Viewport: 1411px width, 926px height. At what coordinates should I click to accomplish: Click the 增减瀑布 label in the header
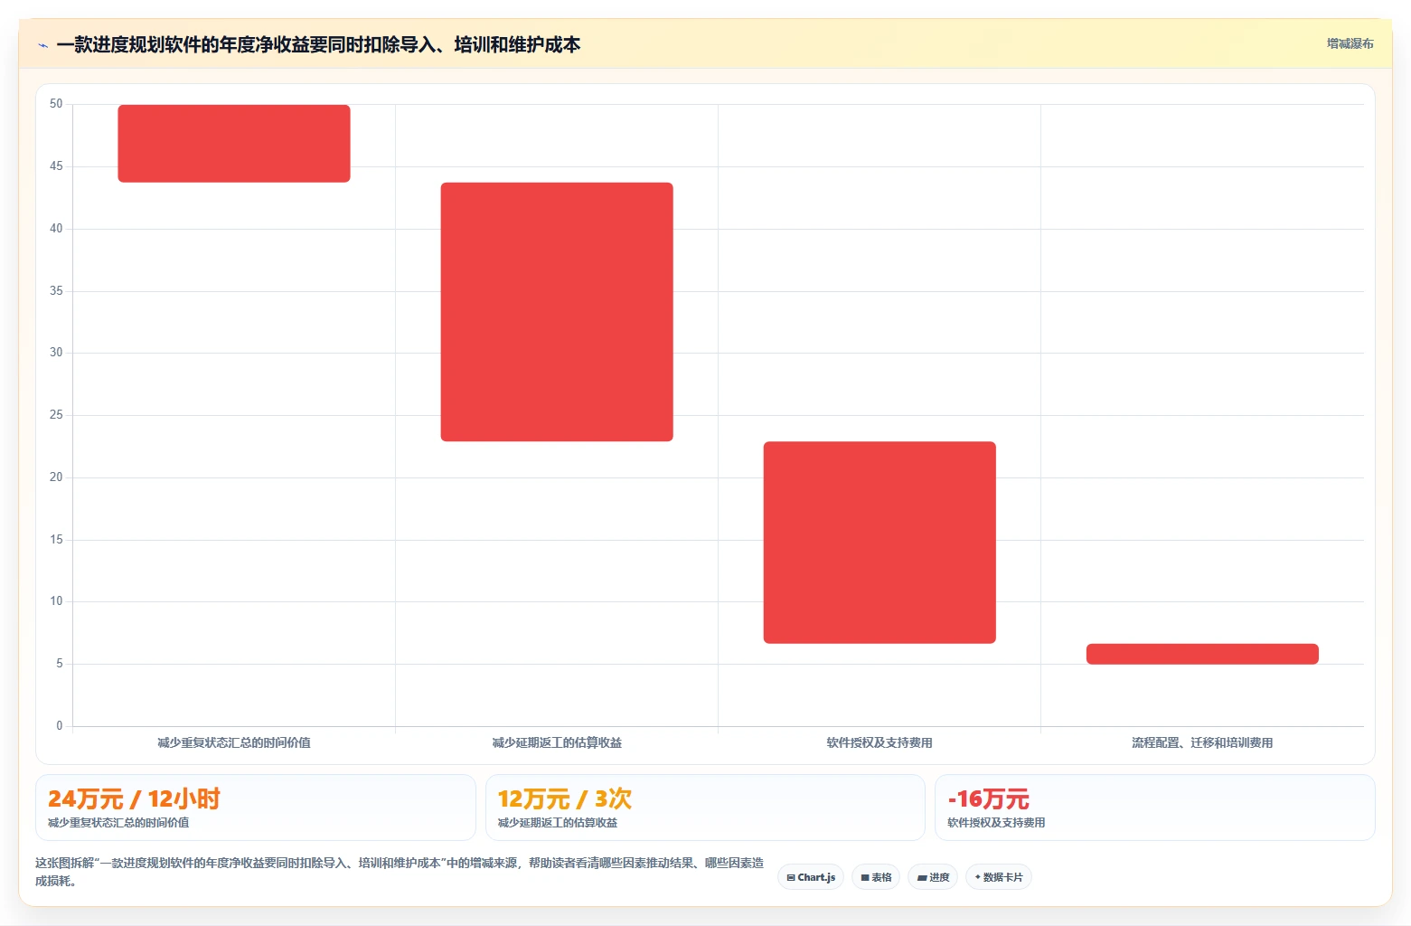[x=1350, y=43]
